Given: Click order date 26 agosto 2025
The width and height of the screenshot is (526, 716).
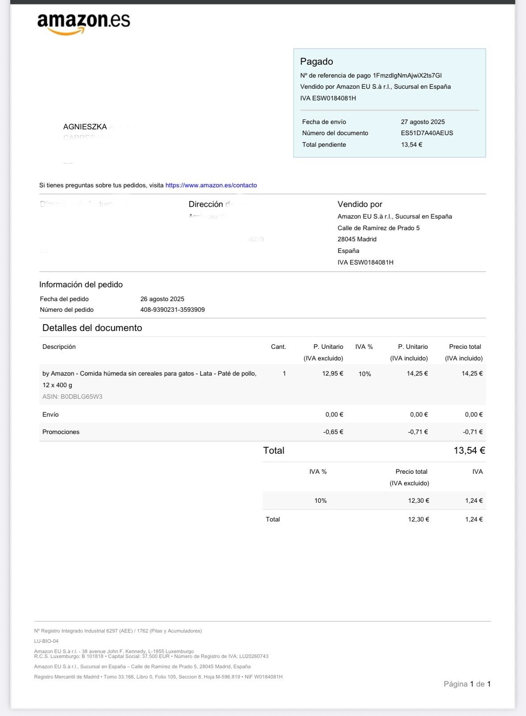Looking at the screenshot, I should pos(162,299).
